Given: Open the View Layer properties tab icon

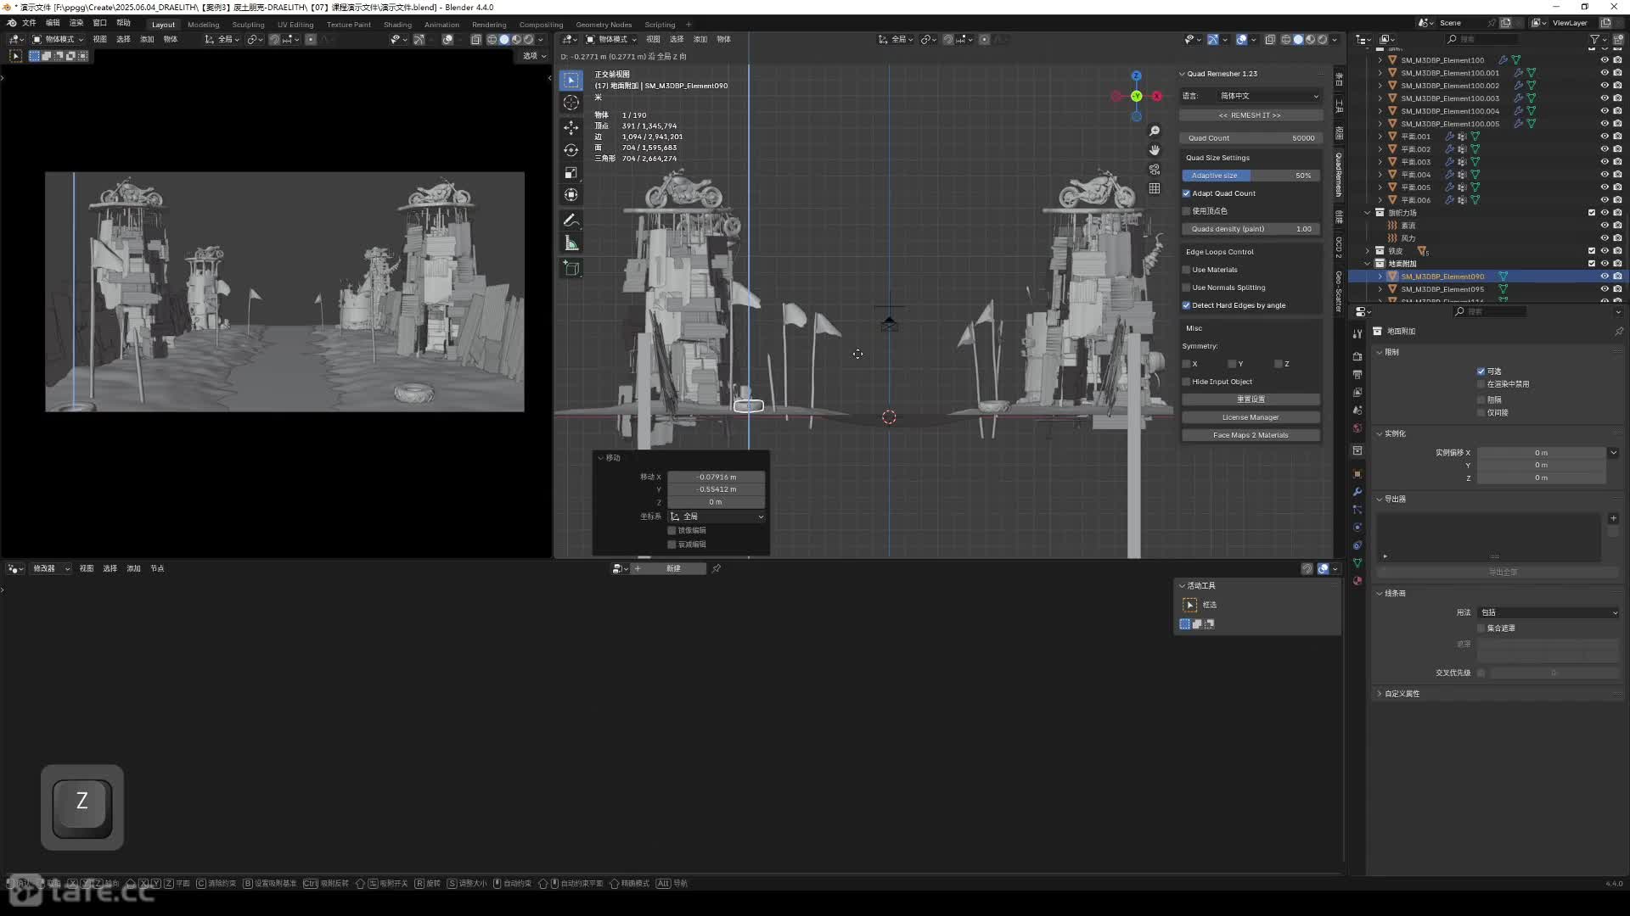Looking at the screenshot, I should pyautogui.click(x=1357, y=393).
